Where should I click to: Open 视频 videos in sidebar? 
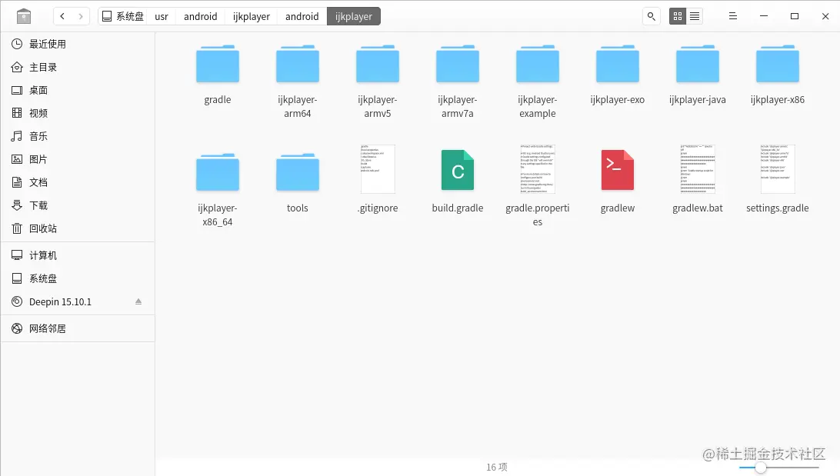click(x=78, y=113)
